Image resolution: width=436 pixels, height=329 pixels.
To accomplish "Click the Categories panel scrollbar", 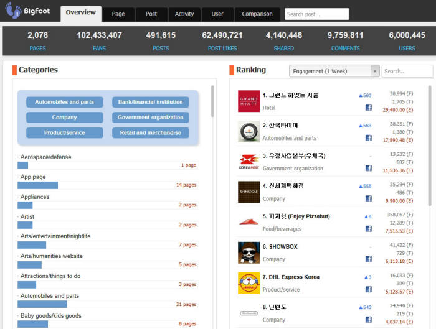I will tap(212, 101).
